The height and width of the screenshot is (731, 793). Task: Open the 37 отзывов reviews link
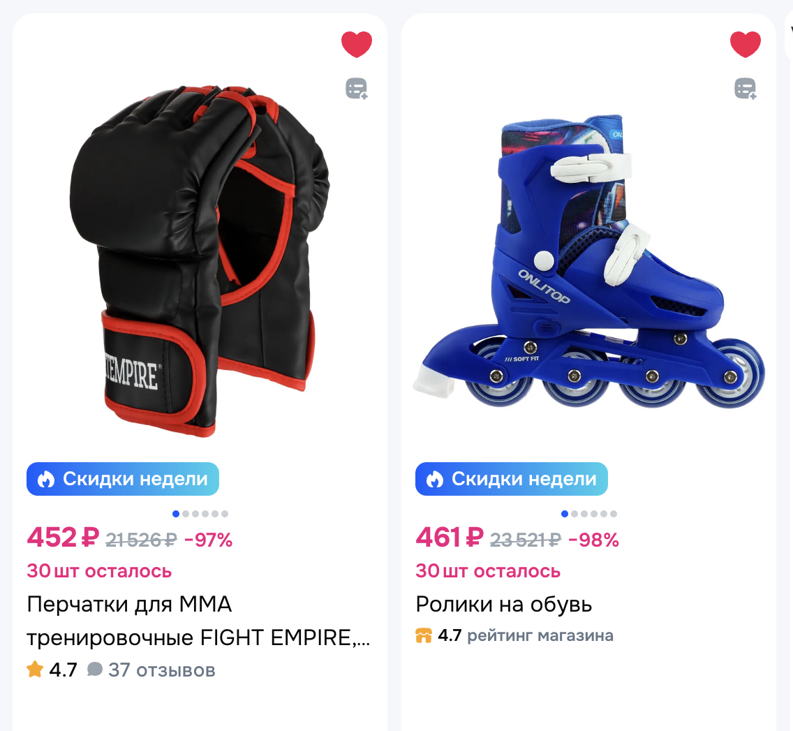162,670
